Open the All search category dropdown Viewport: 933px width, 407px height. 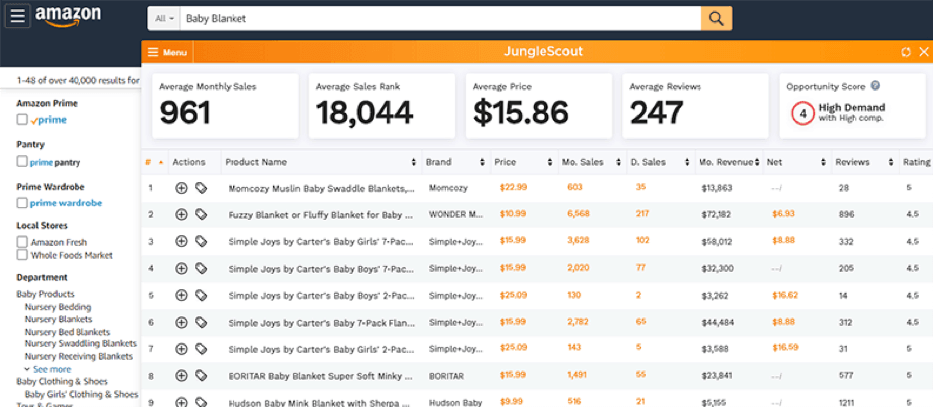(x=164, y=19)
